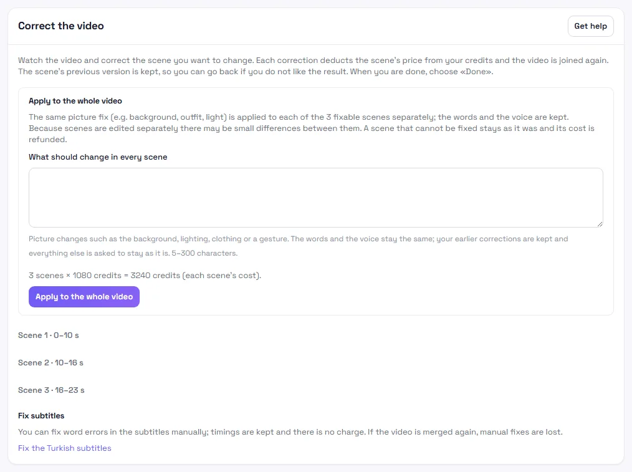The width and height of the screenshot is (632, 472).
Task: Focus the What should change text area
Action: pos(315,198)
